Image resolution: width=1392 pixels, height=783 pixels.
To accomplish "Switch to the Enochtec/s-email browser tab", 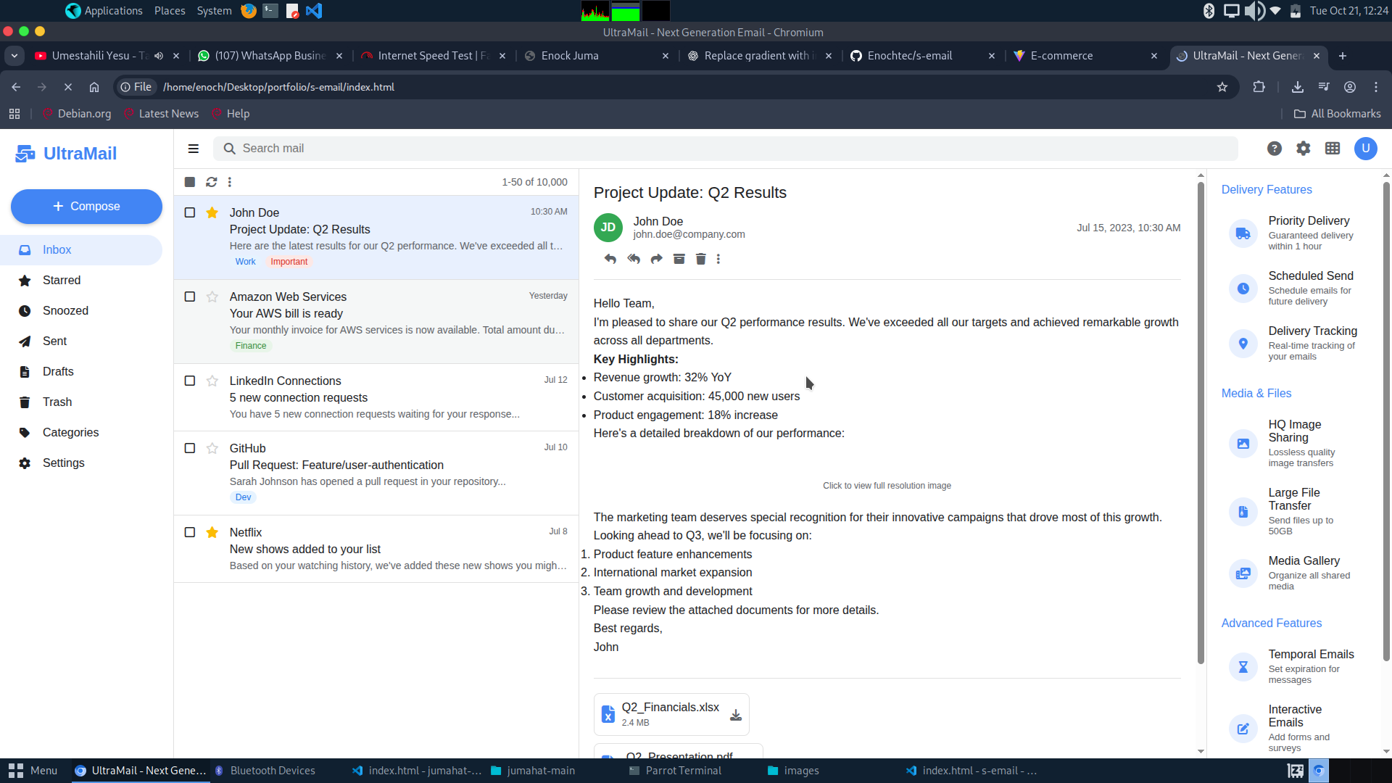I will pyautogui.click(x=909, y=56).
